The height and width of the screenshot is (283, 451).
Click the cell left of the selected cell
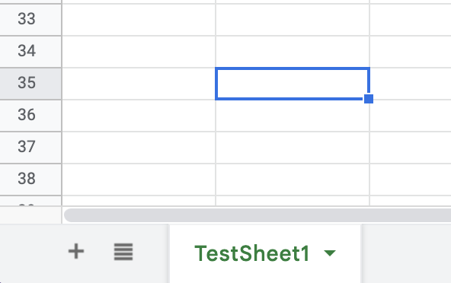139,84
